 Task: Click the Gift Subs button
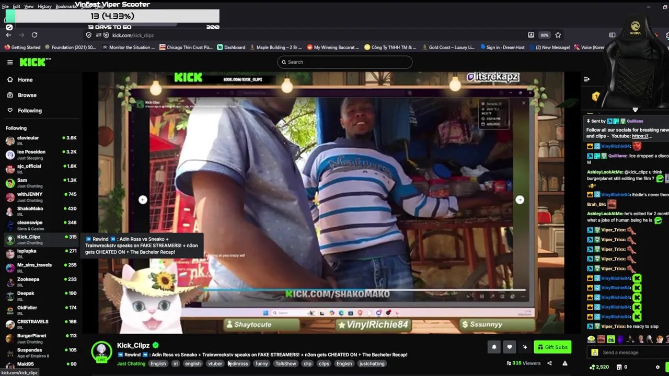point(552,347)
